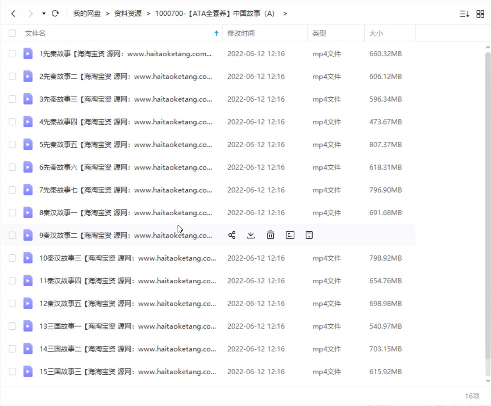Open file 14三国故事二
Image resolution: width=491 pixels, height=406 pixels.
[128, 349]
